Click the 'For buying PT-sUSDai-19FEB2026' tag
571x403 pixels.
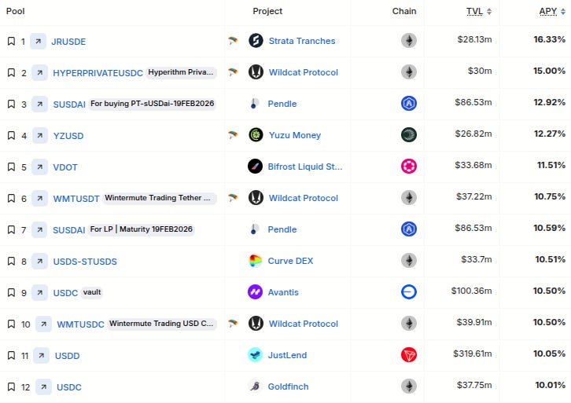tap(153, 104)
